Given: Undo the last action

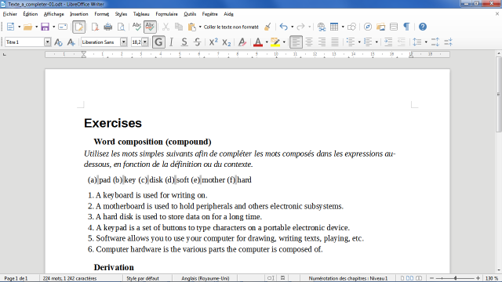Looking at the screenshot, I should point(283,27).
